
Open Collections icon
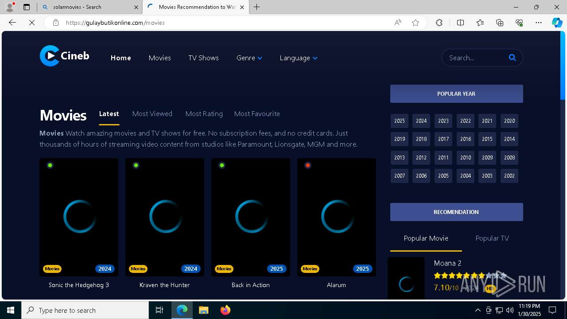coord(500,23)
